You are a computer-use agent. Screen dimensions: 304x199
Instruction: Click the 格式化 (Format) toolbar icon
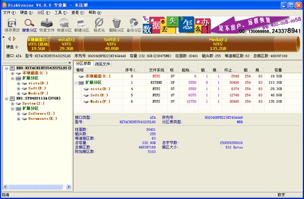(x=99, y=25)
